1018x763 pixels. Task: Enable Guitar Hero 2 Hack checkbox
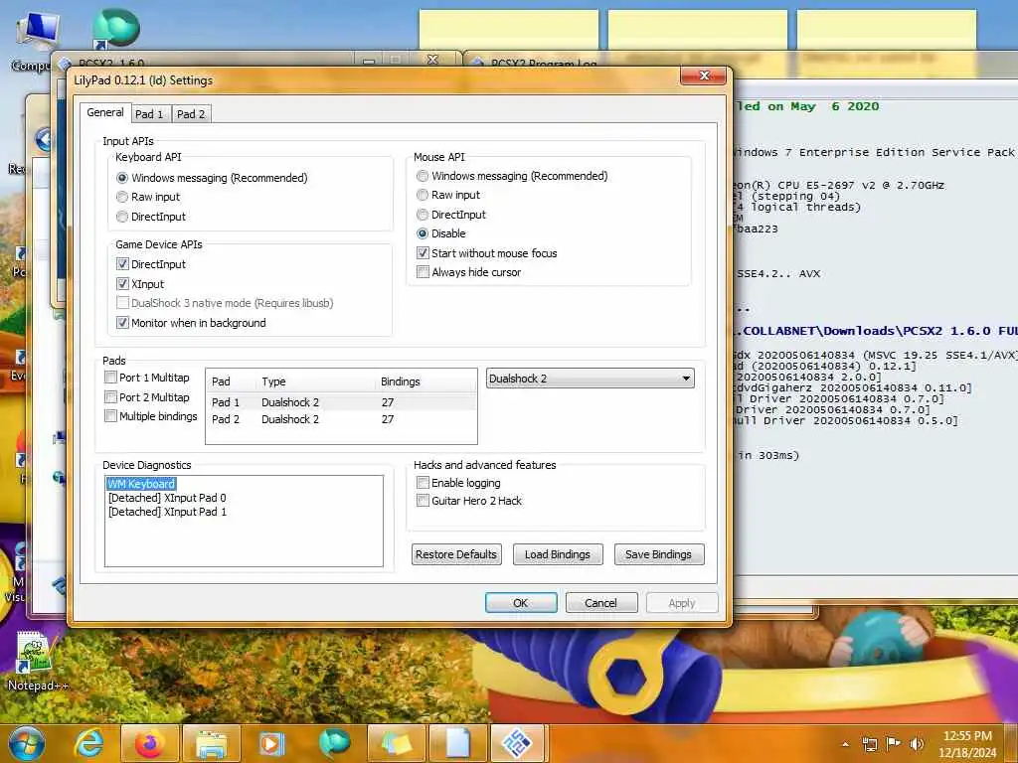pos(469,501)
